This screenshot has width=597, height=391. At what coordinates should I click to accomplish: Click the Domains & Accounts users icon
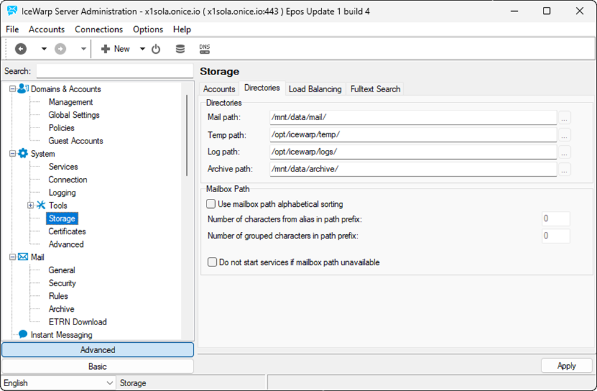click(23, 88)
